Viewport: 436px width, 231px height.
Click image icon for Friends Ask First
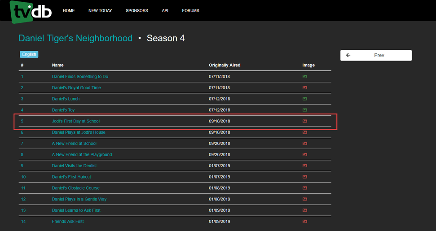(305, 221)
